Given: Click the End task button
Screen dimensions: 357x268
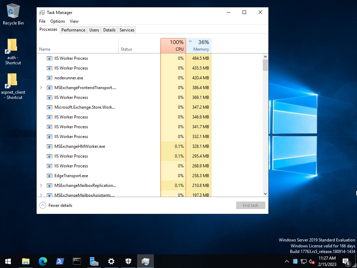Looking at the screenshot, I should coord(251,205).
